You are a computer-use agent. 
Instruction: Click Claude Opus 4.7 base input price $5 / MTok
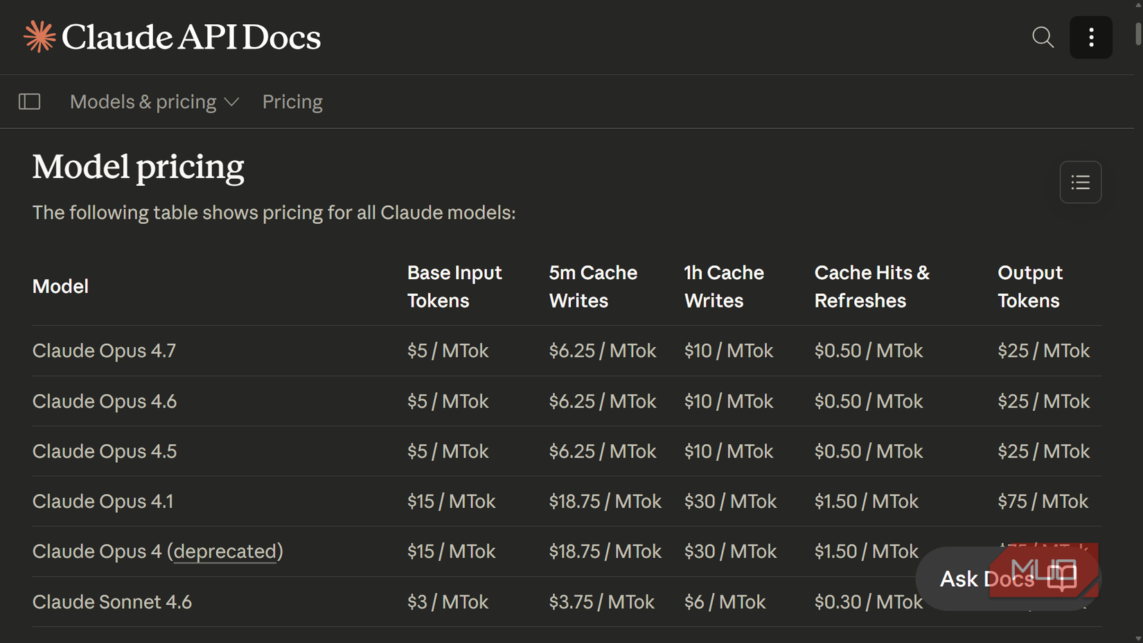tap(448, 351)
